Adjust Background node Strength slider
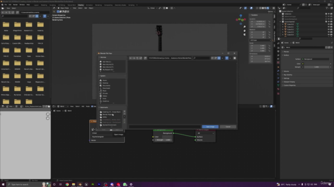Viewport: 334px width, 187px height. tap(163, 140)
